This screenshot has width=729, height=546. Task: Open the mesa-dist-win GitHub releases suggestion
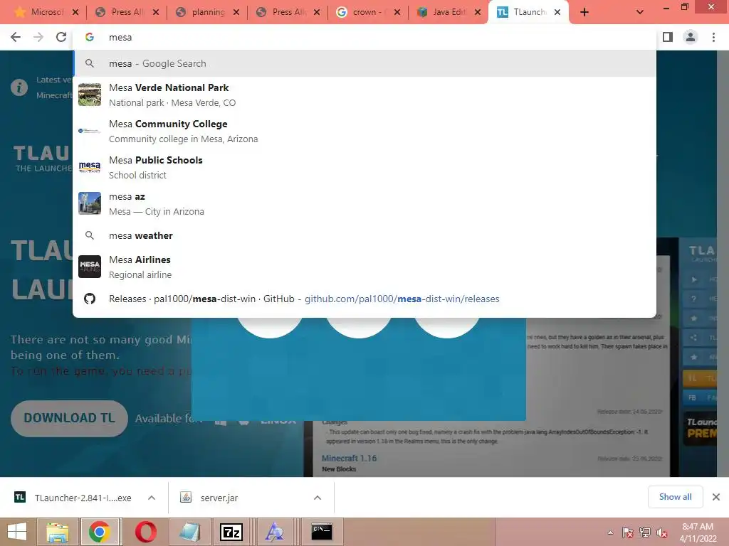pos(364,299)
